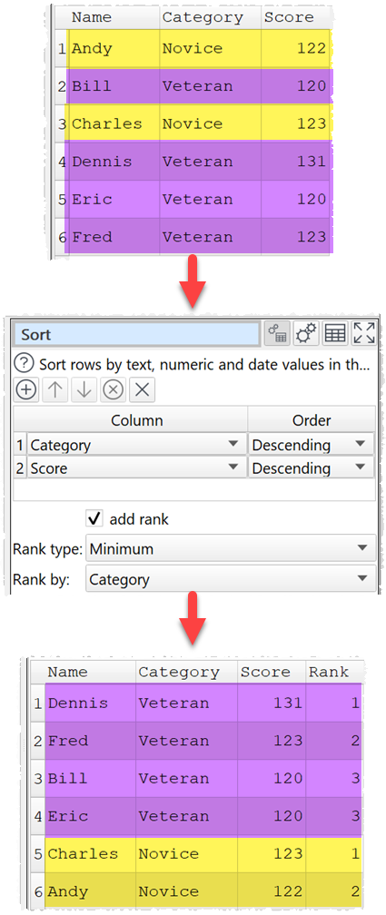Select rank cell in Andy result row
386x915 pixels.
click(x=334, y=891)
